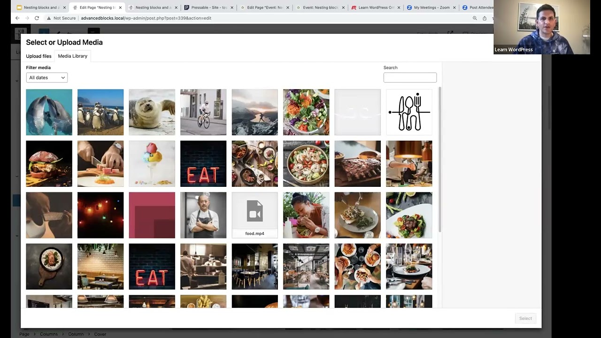This screenshot has width=601, height=338.
Task: Choose the red and pink squares thumbnail
Action: pyautogui.click(x=152, y=215)
